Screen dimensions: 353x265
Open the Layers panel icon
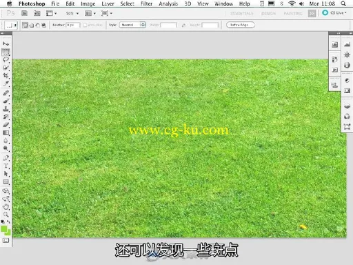[x=347, y=106]
